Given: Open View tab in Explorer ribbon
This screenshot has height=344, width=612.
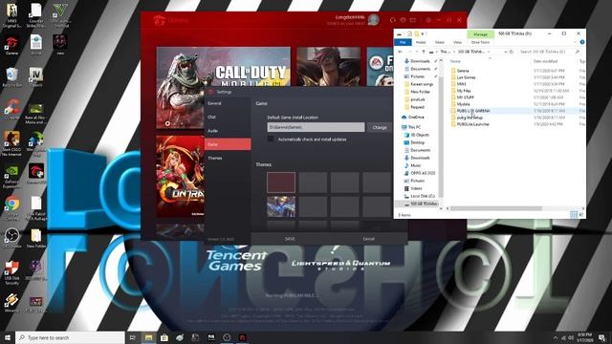Looking at the screenshot, I should tap(457, 42).
